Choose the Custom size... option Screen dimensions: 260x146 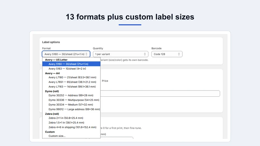[71, 136]
